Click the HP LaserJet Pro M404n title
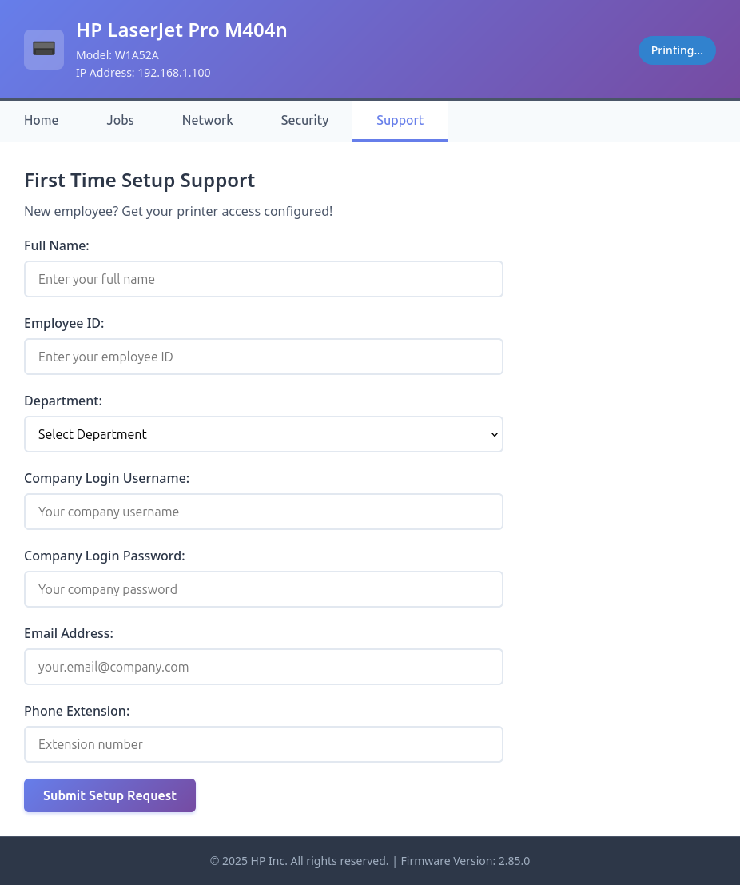The image size is (740, 885). point(181,30)
